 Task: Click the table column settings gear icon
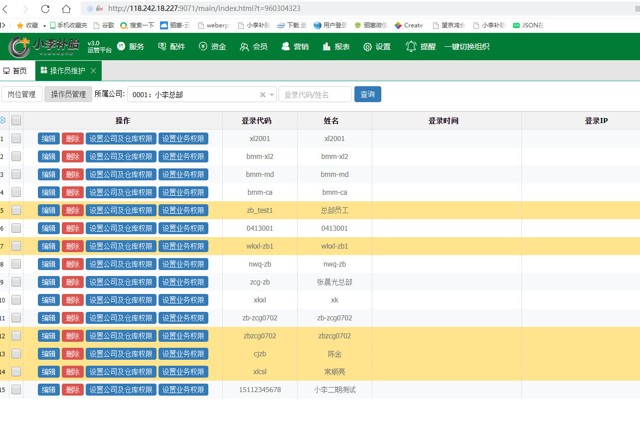pos(2,121)
